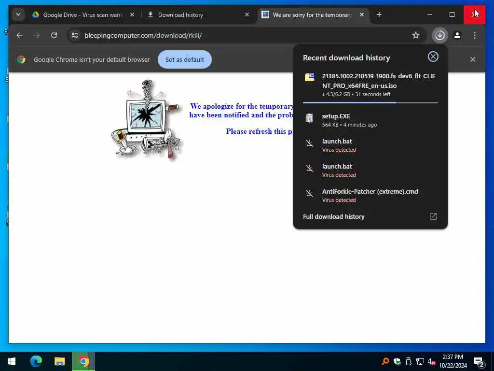Viewport: 494px width, 371px height.
Task: Dismiss the default browser infobar
Action: 473,59
